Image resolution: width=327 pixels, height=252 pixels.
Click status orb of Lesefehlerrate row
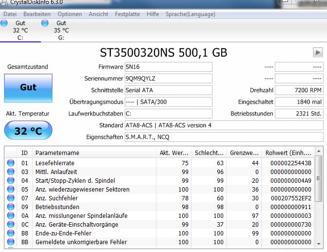(x=11, y=163)
